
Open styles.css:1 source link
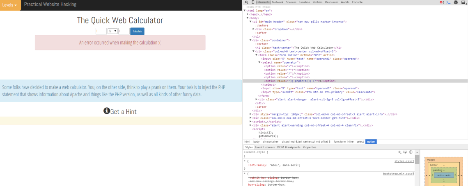[x=404, y=161]
